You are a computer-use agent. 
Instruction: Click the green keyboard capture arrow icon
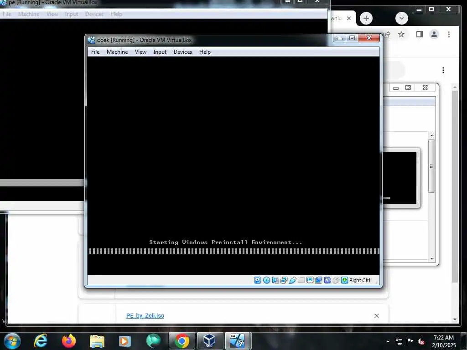[x=345, y=280]
